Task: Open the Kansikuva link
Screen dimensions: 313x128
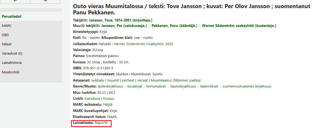Action: point(93,98)
